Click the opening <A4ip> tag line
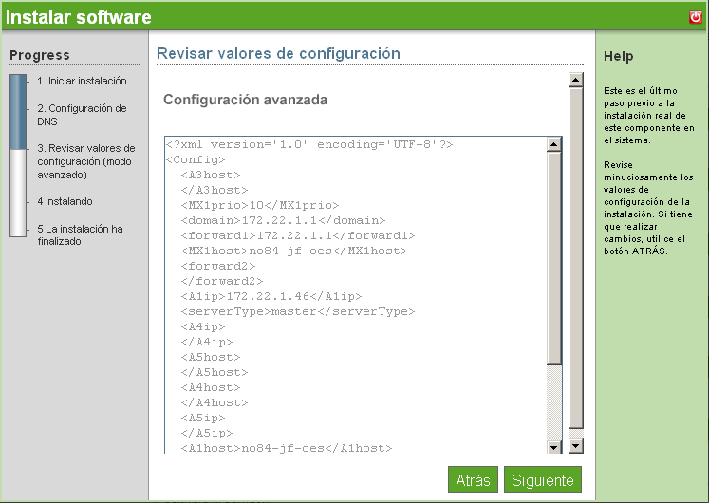The height and width of the screenshot is (503, 709). click(202, 326)
